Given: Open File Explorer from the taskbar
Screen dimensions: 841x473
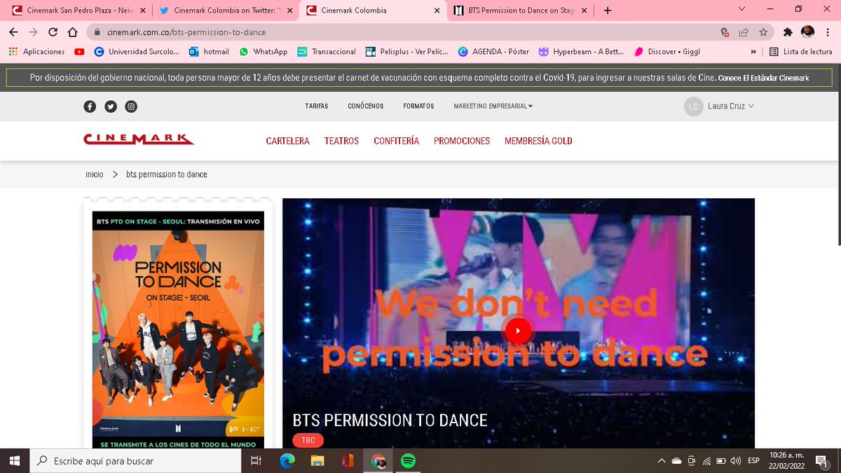Looking at the screenshot, I should point(317,460).
